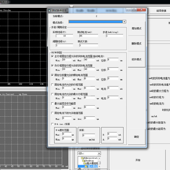The width and height of the screenshot is (170, 170).
Task: Click 位移 field of 负行程 row
Action: tap(113, 69)
